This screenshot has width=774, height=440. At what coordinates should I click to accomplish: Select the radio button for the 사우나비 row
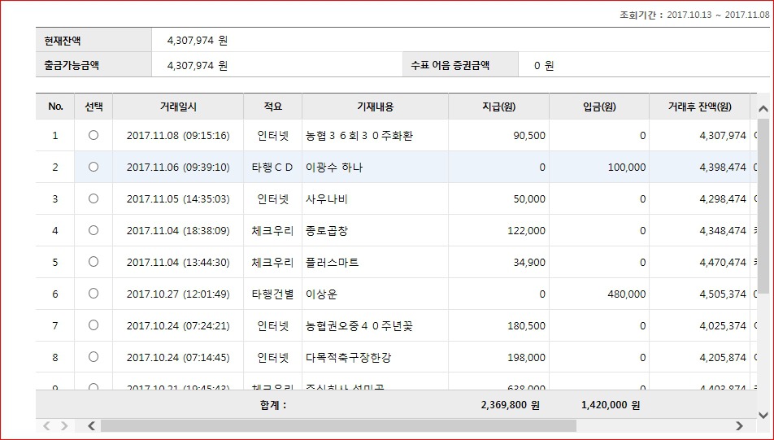click(x=93, y=198)
